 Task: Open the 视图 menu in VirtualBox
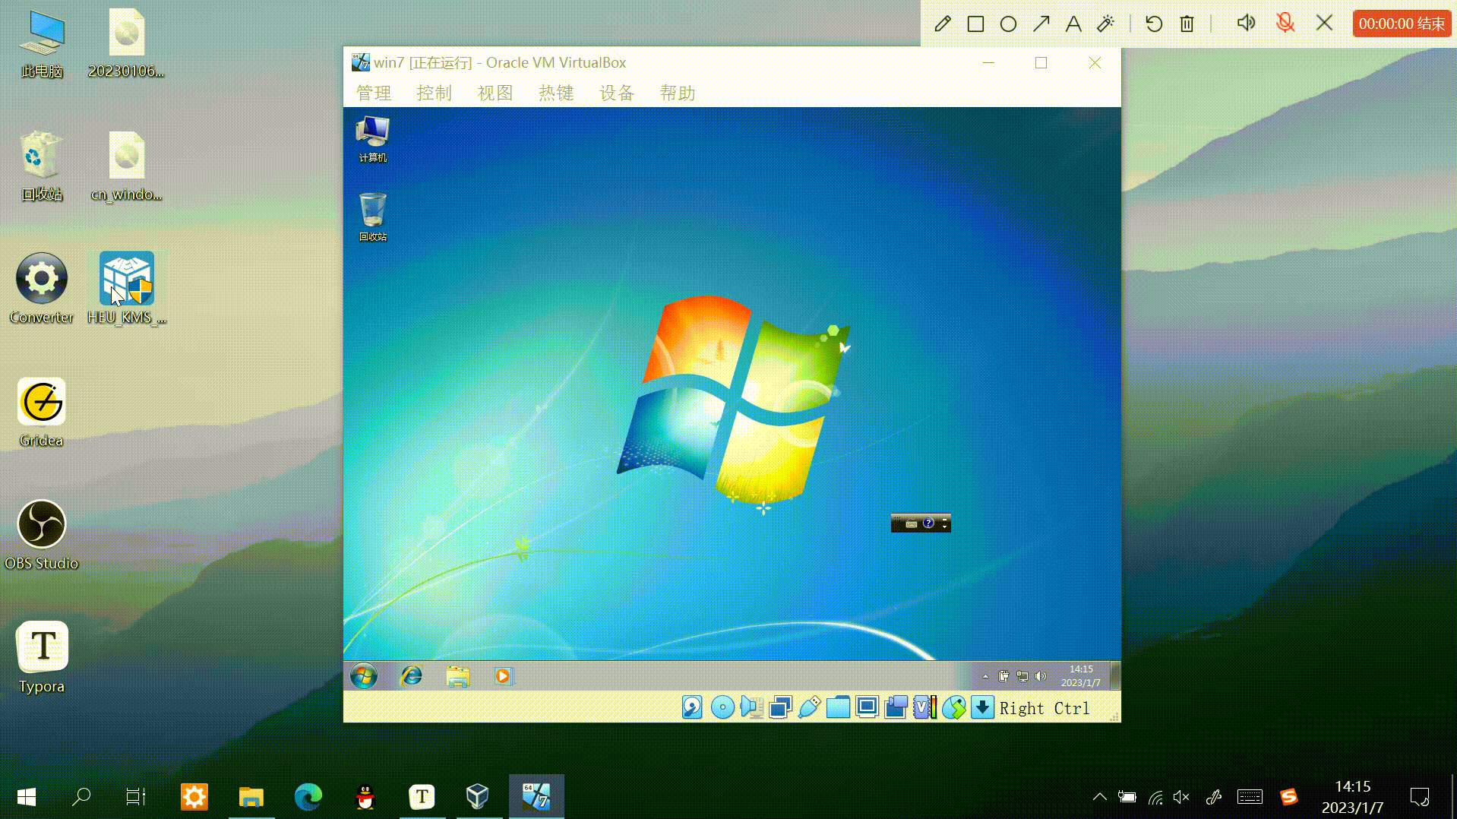pos(495,93)
